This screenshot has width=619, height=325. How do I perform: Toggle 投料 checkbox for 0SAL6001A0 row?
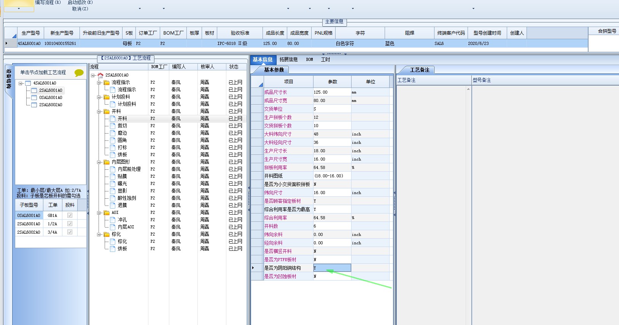click(x=70, y=215)
